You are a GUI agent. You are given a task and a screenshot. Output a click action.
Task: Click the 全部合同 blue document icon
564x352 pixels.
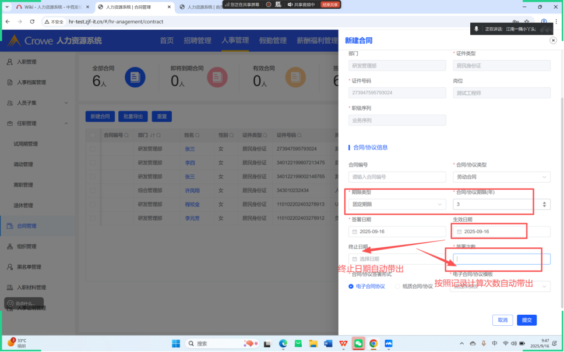tap(135, 77)
